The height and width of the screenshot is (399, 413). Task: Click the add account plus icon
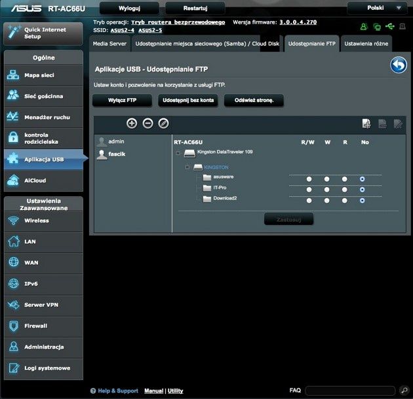pos(132,123)
